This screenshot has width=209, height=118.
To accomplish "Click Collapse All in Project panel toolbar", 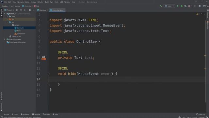I will click(x=25, y=10).
